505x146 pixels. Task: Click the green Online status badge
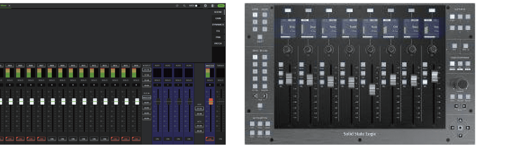(221, 6)
